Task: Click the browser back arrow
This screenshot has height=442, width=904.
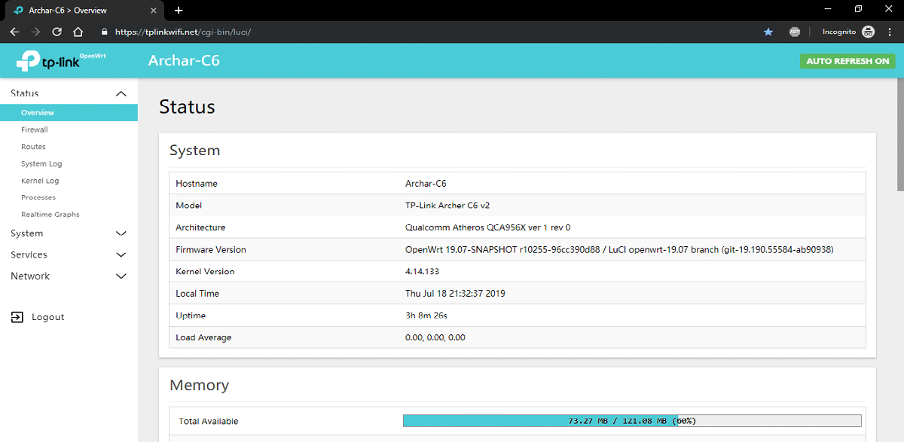Action: coord(14,32)
